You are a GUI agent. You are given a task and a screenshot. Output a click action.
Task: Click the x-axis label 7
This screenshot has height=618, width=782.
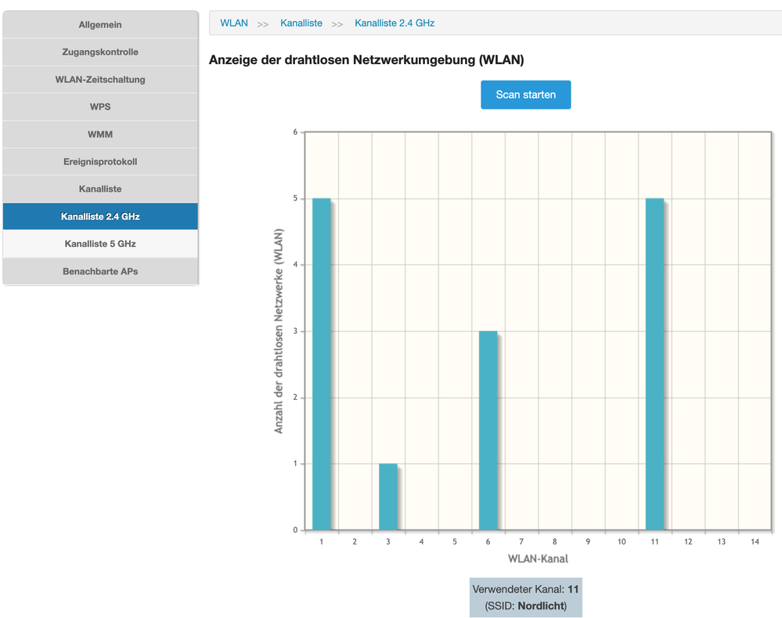click(521, 542)
